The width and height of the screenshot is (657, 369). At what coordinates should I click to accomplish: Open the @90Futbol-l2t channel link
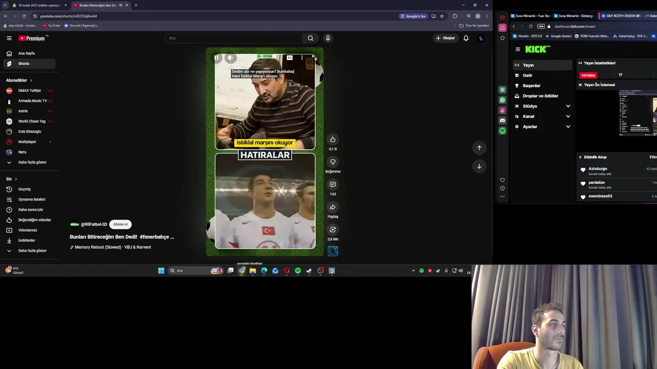click(x=94, y=224)
